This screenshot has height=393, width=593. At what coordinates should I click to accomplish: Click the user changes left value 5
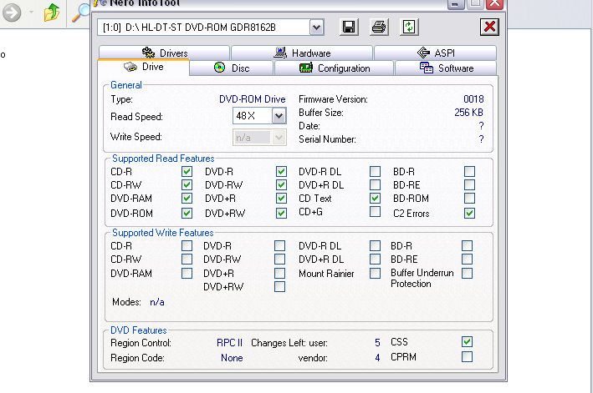[377, 342]
